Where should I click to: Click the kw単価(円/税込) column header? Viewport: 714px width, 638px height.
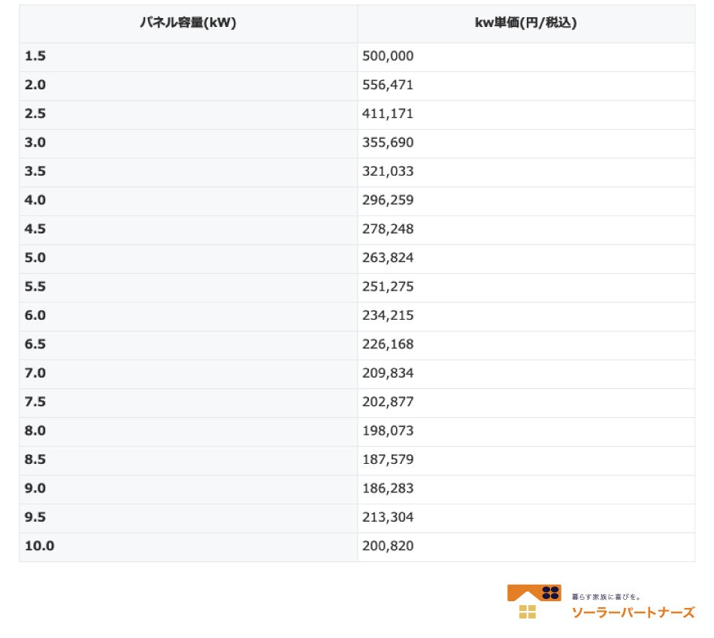tap(525, 23)
